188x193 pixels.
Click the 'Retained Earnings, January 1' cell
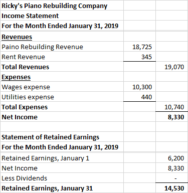(62, 158)
